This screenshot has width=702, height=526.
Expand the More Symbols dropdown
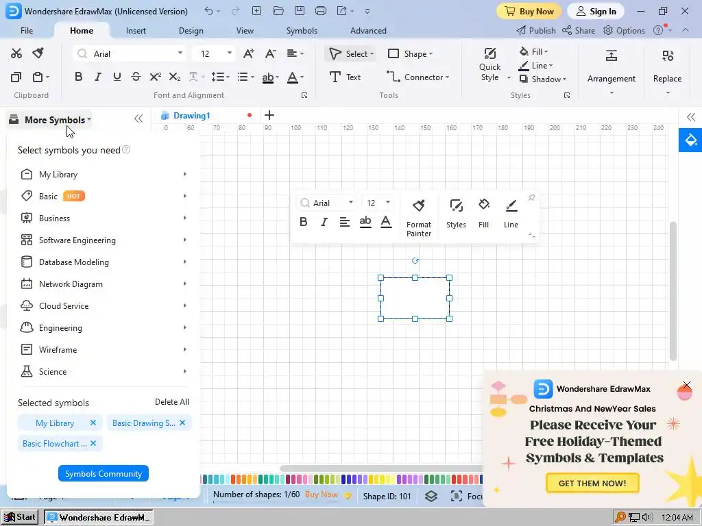tap(51, 119)
